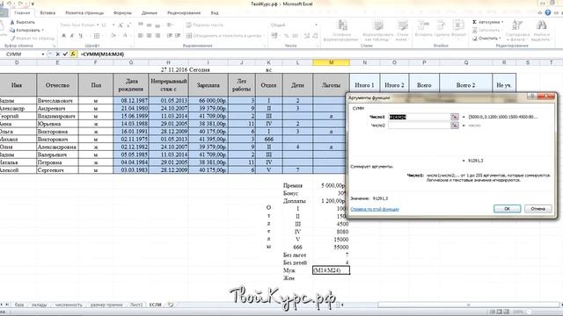The height and width of the screenshot is (316, 563).
Task: Select Format Painter (Формат по образцу)
Action: coord(33,38)
